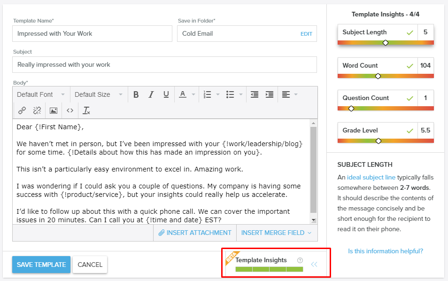The image size is (448, 281).
Task: Open HTML source code view
Action: click(70, 110)
